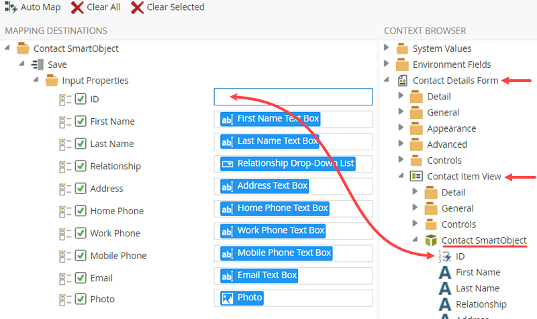Screen dimensions: 537x319
Task: Click the Contact SmartObject cube icon in Context Browser
Action: click(x=431, y=240)
